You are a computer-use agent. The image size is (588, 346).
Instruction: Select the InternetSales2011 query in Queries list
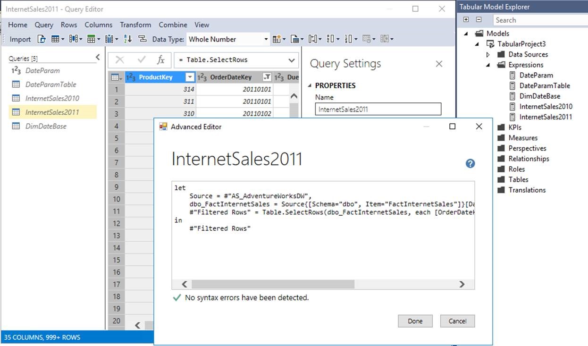pyautogui.click(x=53, y=112)
